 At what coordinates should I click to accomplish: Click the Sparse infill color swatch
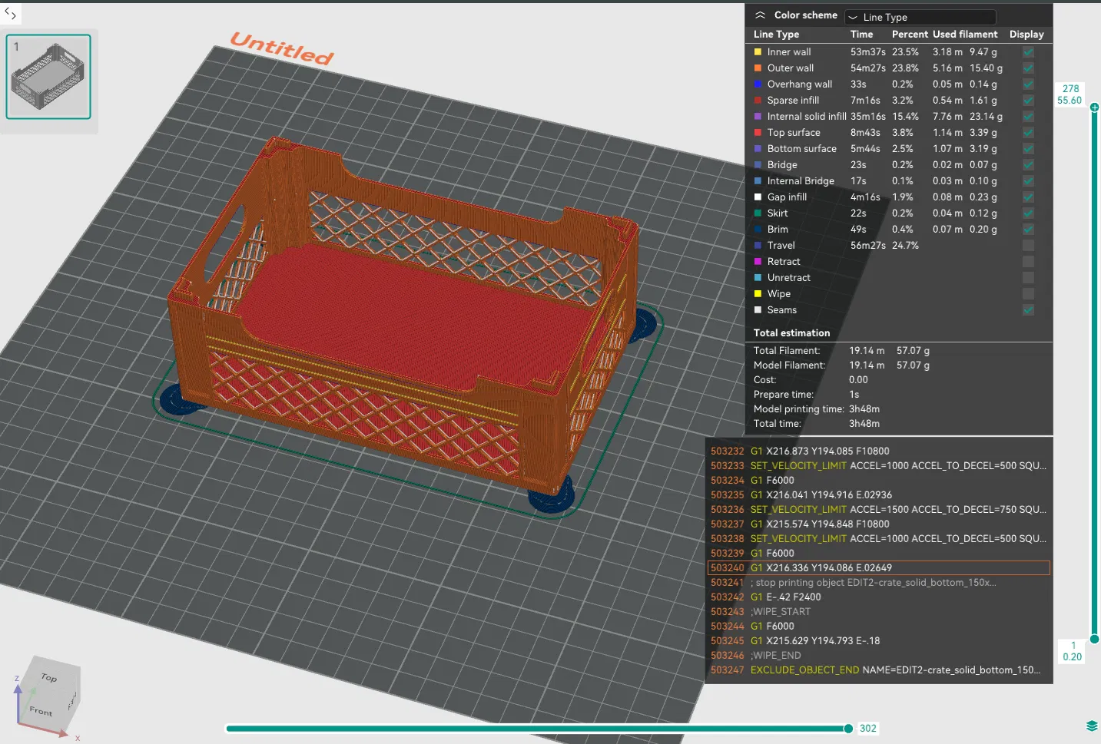pos(758,101)
